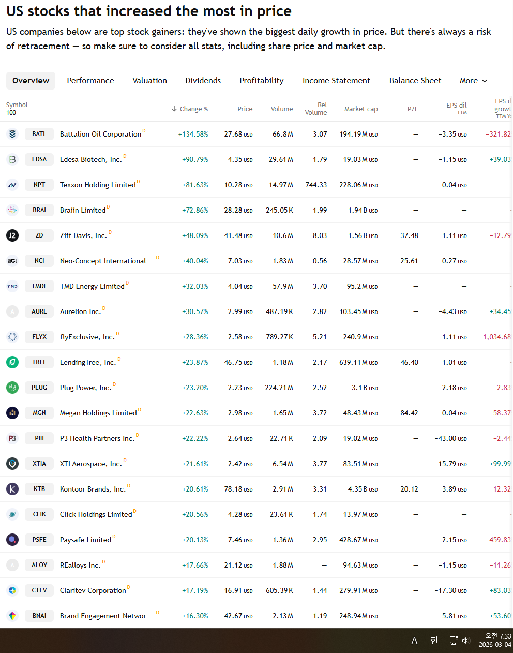Select the Overview tab

(31, 81)
